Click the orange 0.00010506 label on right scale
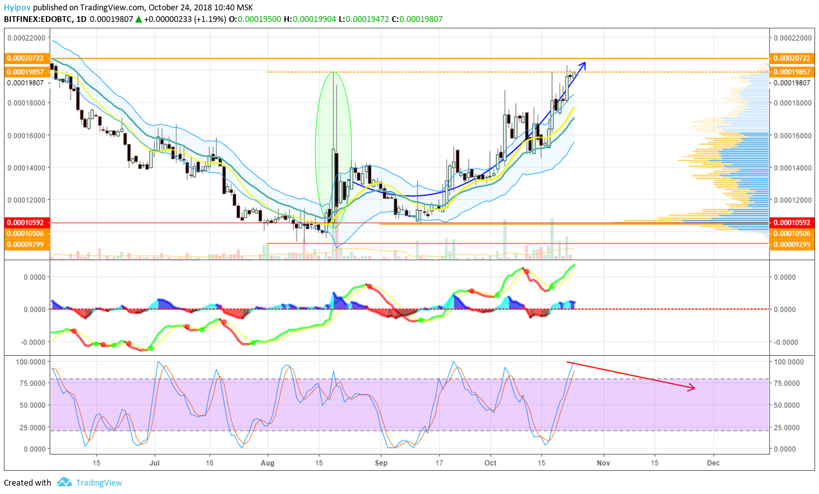 tap(791, 233)
